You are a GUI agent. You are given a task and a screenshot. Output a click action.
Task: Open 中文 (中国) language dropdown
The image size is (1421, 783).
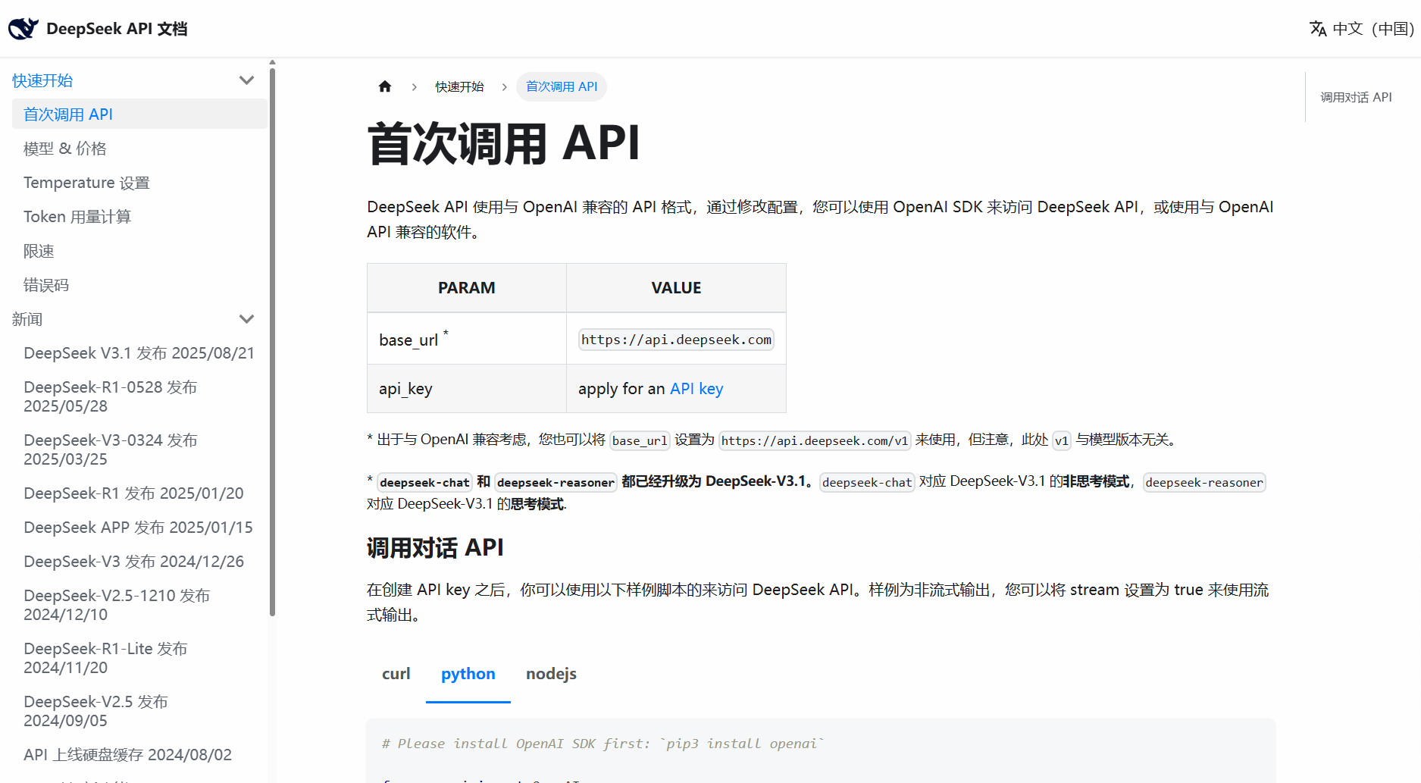click(1362, 29)
